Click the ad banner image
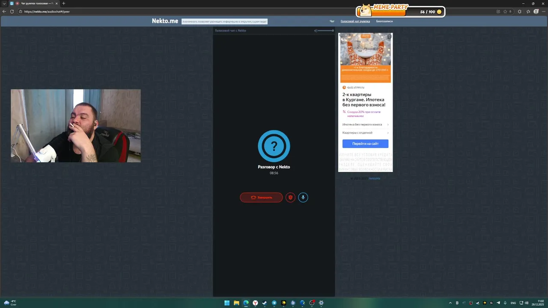Screen dimensions: 548x308 (x=365, y=58)
